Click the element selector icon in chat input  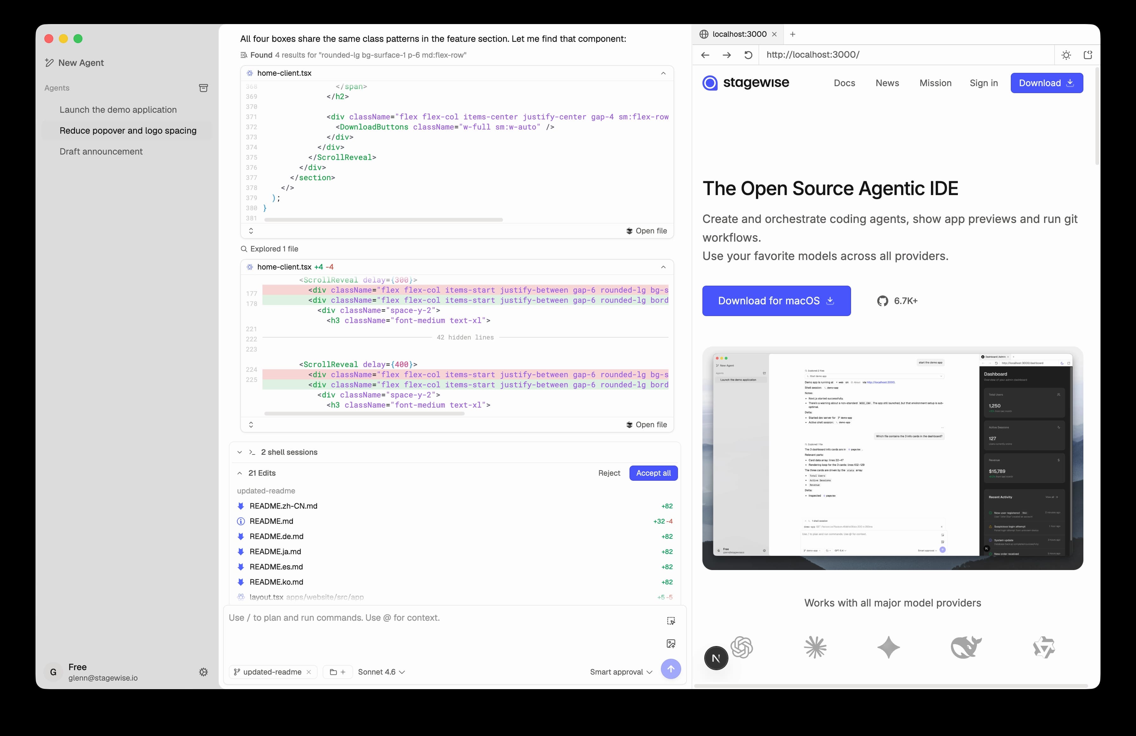pyautogui.click(x=671, y=621)
